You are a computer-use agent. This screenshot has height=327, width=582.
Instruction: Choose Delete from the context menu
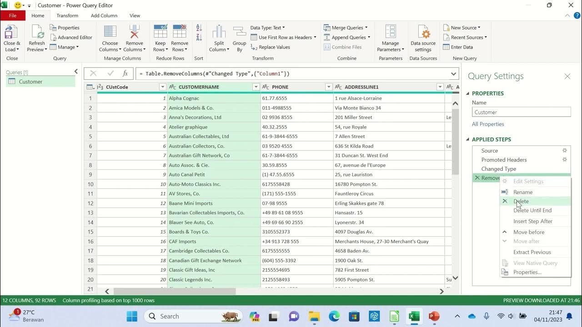[x=535, y=201]
